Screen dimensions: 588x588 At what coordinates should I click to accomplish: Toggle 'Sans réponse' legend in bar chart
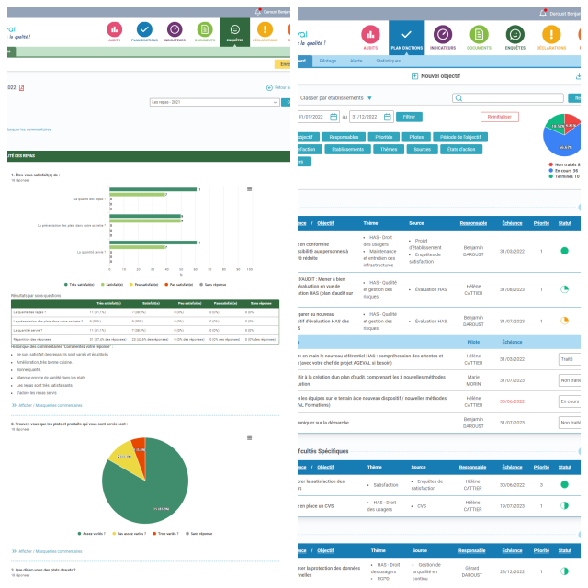213,285
